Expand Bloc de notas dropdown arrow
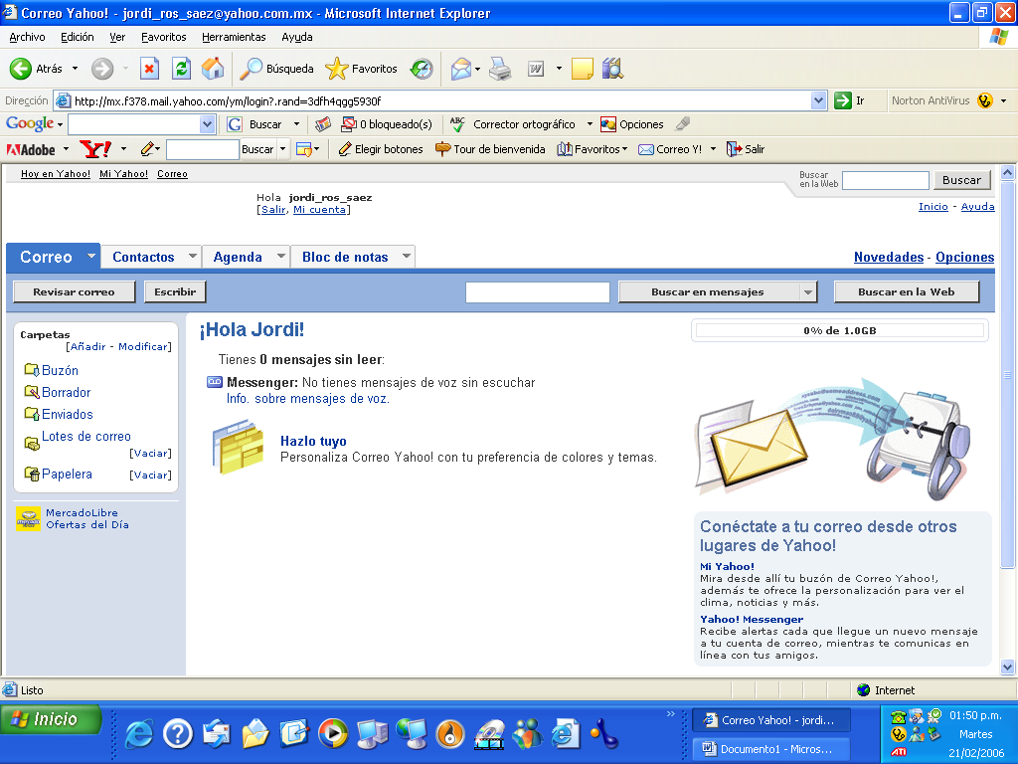 [x=407, y=256]
